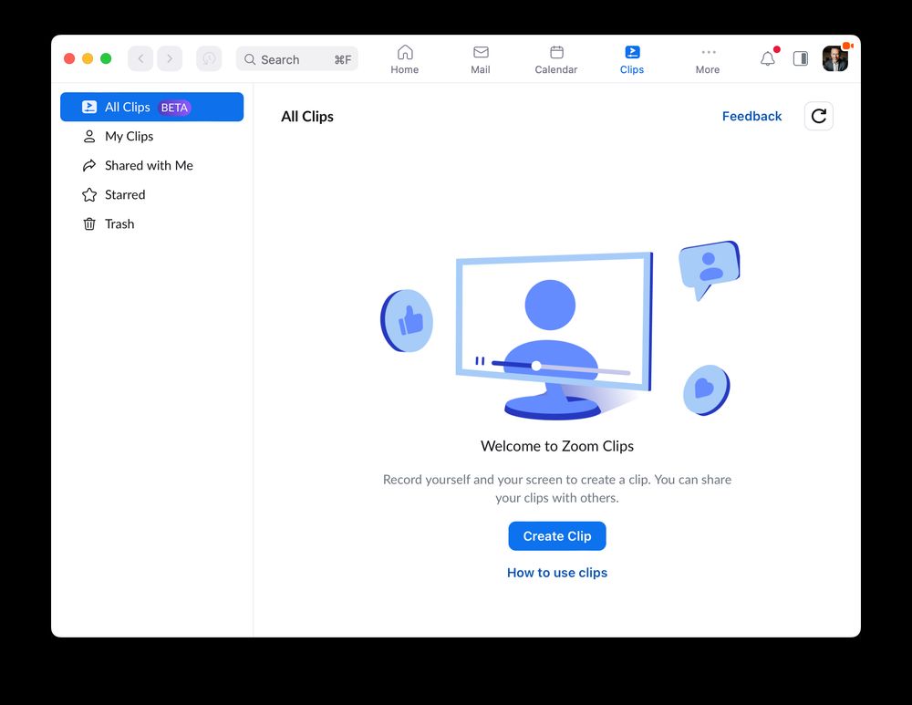Open the headset audio settings icon
Viewport: 912px width, 705px height.
coord(209,58)
